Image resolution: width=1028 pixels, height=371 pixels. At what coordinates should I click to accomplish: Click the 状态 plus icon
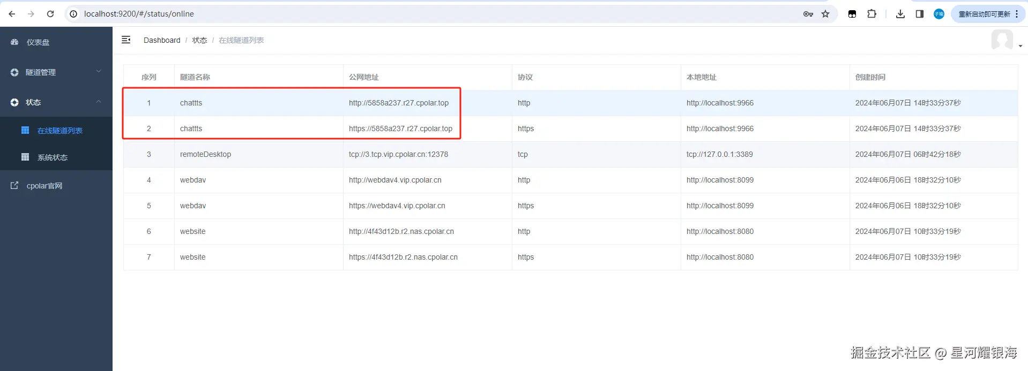(x=14, y=102)
